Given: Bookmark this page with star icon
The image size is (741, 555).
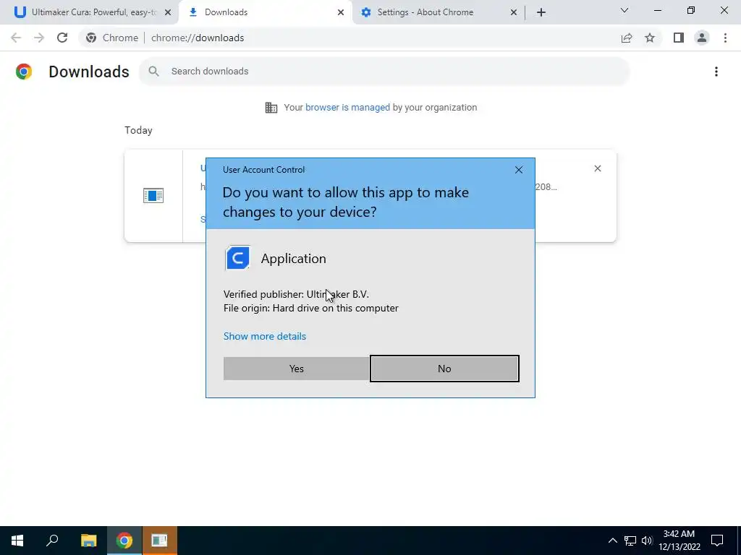Looking at the screenshot, I should [x=650, y=38].
